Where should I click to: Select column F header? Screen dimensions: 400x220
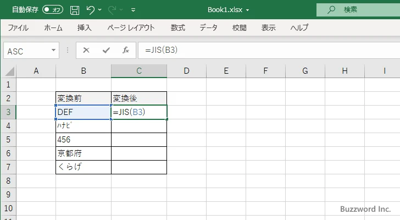[x=265, y=71]
